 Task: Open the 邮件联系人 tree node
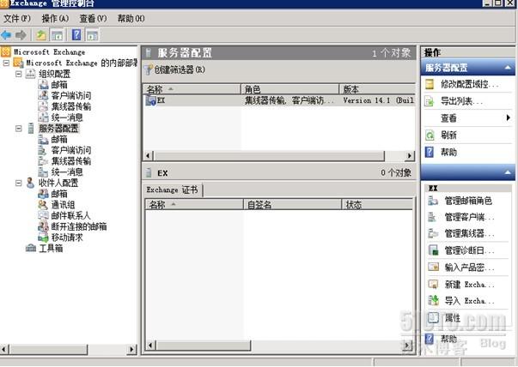(70, 215)
